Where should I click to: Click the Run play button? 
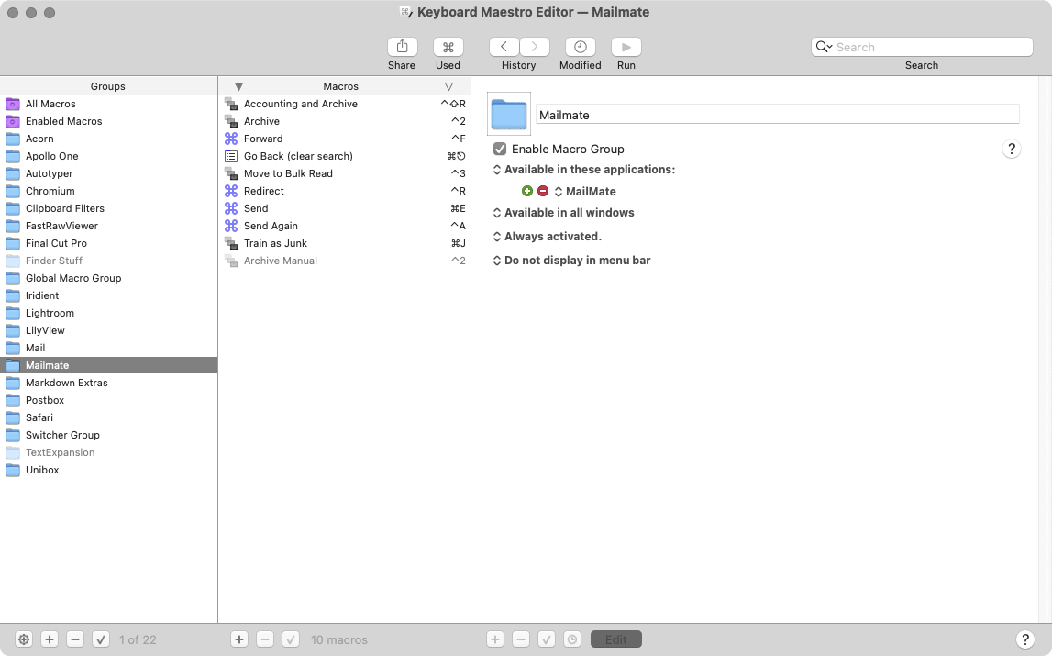pyautogui.click(x=626, y=47)
